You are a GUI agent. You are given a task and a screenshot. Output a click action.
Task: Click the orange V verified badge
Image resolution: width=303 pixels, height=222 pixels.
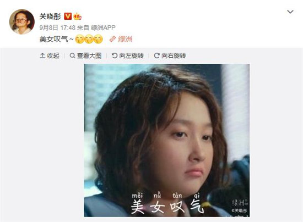68,16
